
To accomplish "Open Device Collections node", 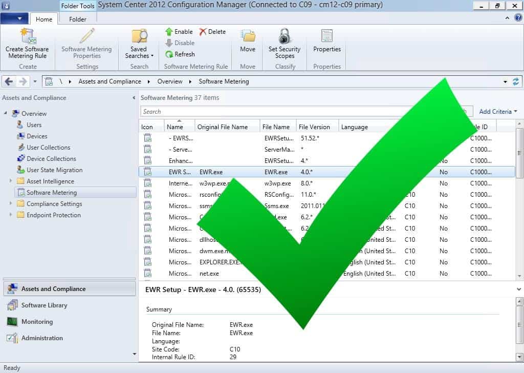I will tap(51, 158).
